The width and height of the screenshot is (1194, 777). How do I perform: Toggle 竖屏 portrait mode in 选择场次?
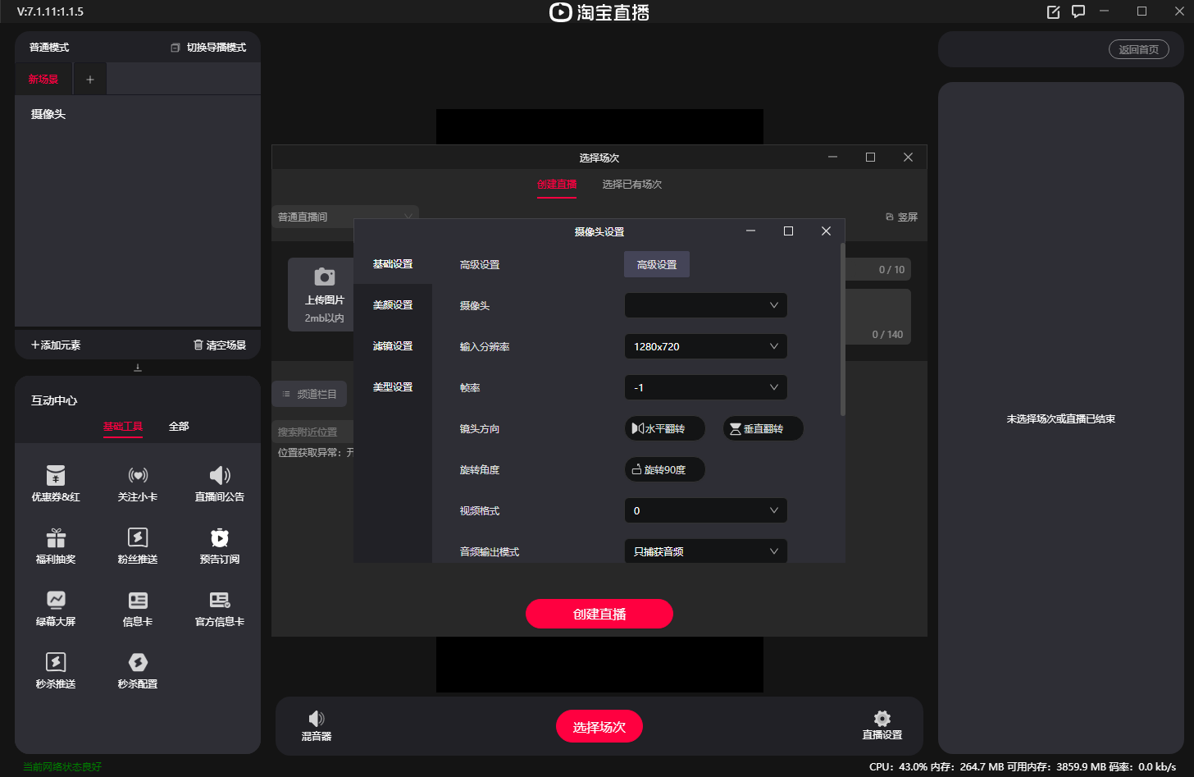click(901, 217)
